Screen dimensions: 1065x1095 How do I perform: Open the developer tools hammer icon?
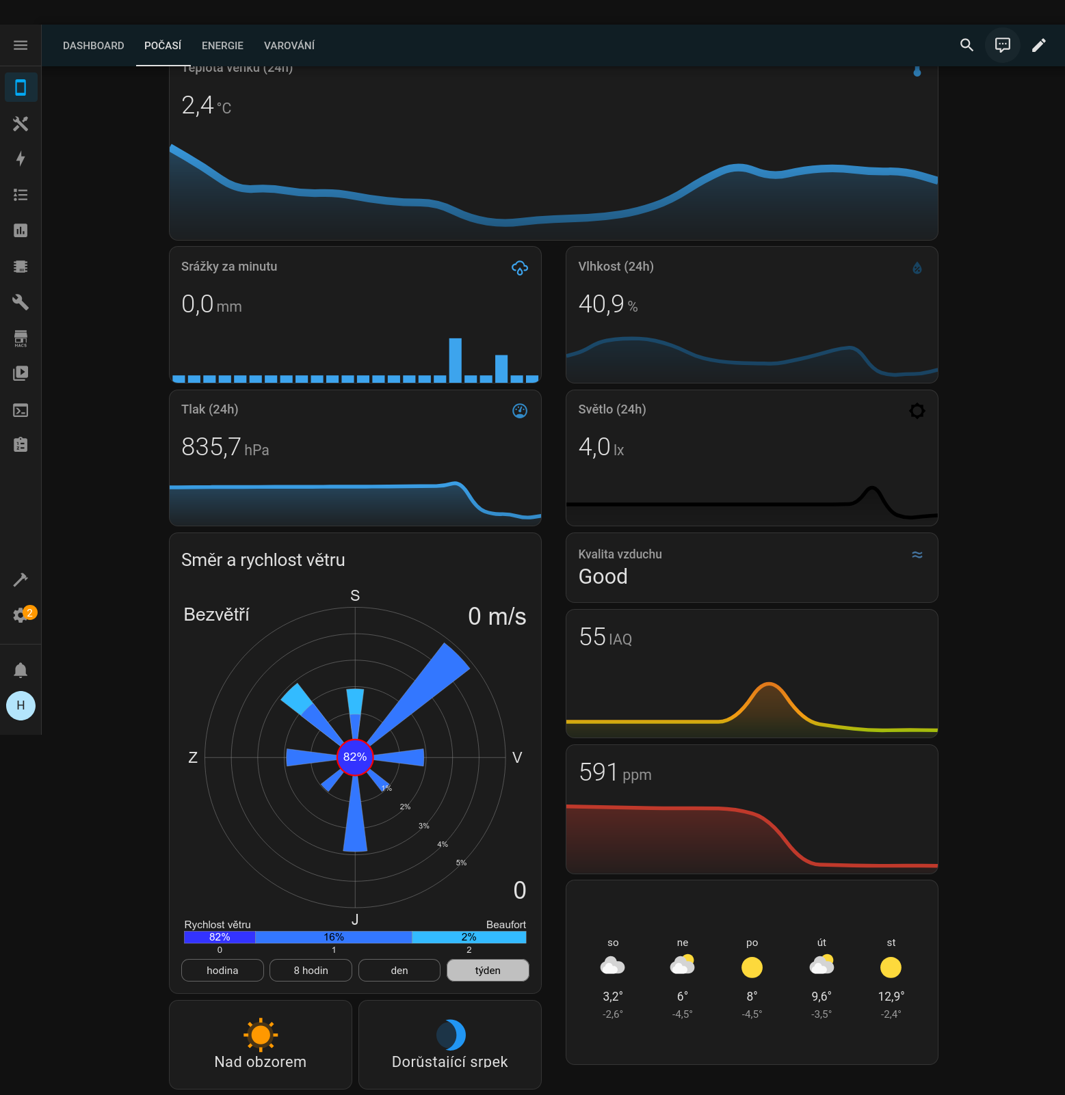pos(21,580)
